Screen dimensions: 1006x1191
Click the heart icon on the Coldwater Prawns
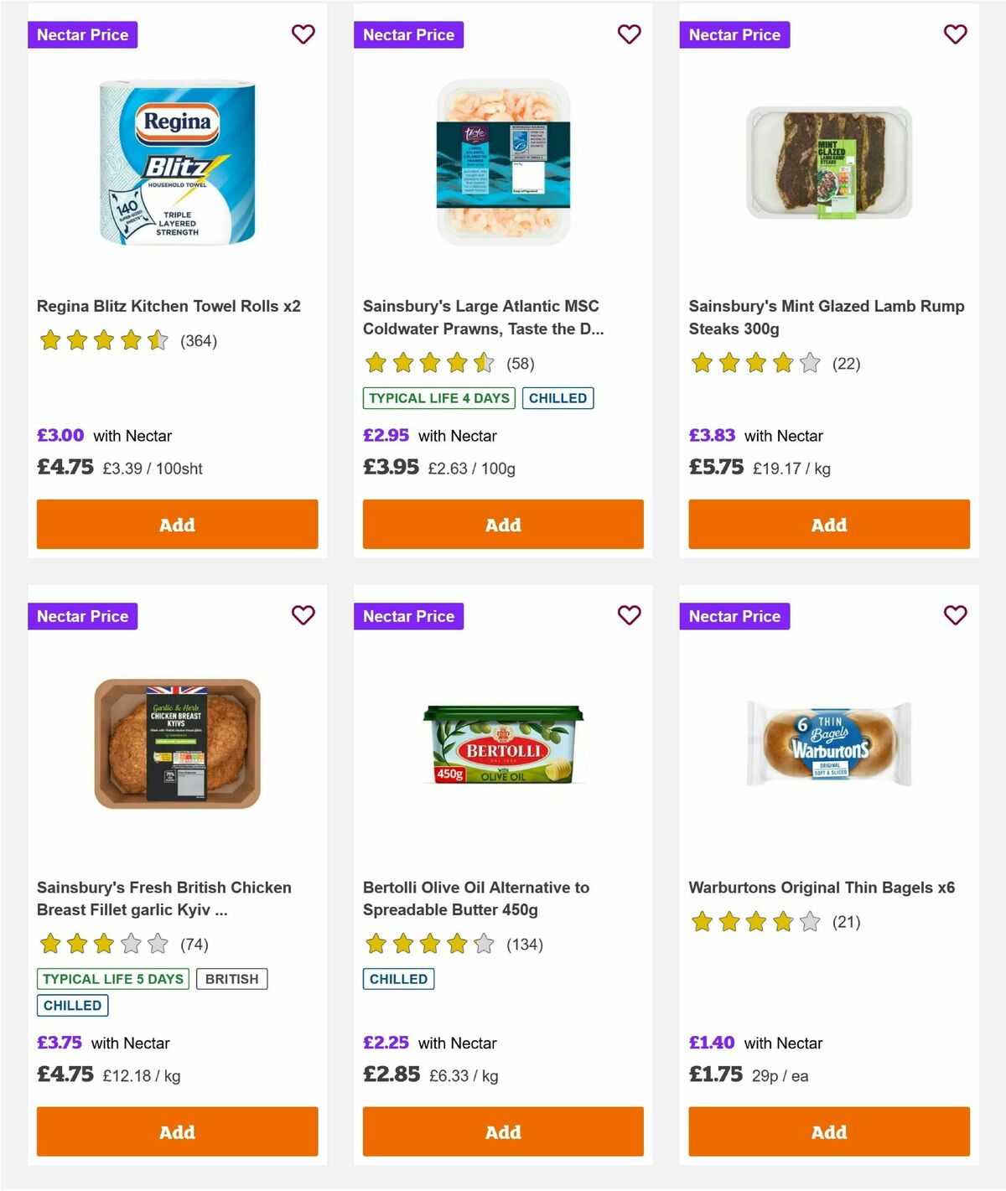point(629,34)
